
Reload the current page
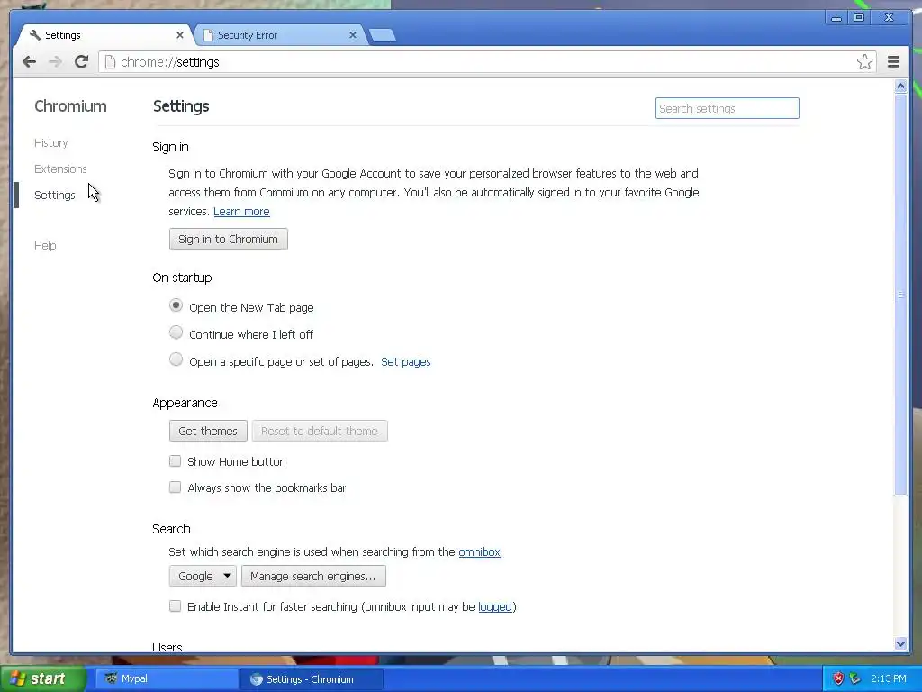coord(81,62)
